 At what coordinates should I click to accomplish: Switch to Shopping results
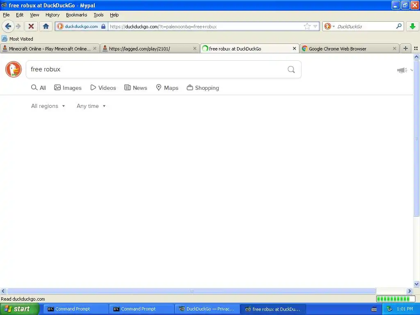pyautogui.click(x=203, y=88)
